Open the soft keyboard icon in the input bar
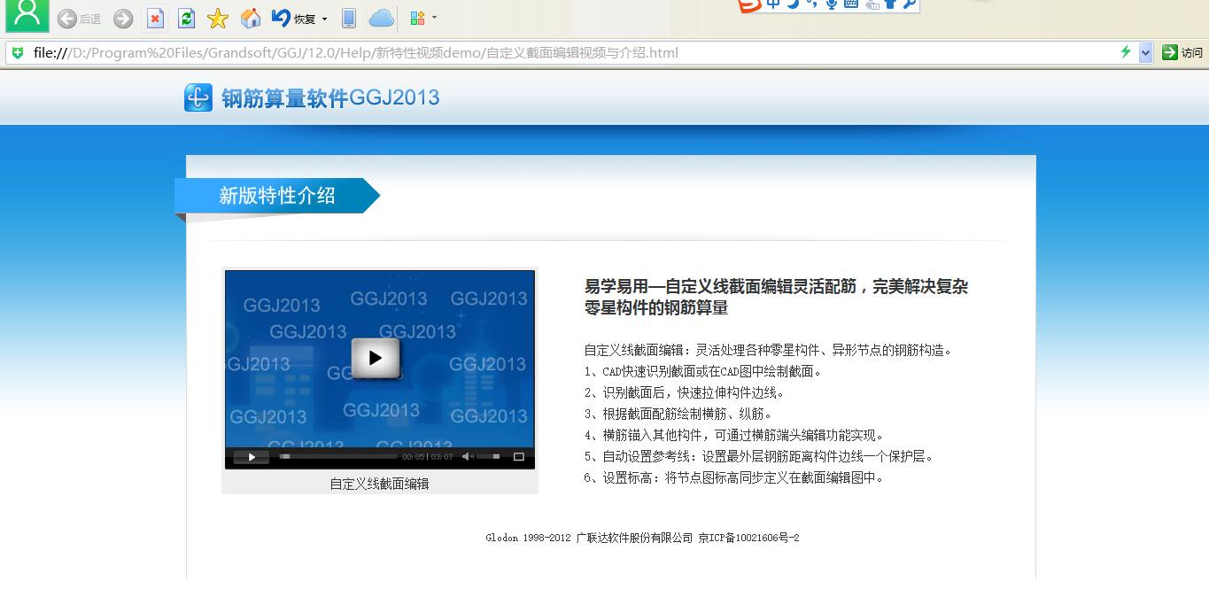 point(850,4)
